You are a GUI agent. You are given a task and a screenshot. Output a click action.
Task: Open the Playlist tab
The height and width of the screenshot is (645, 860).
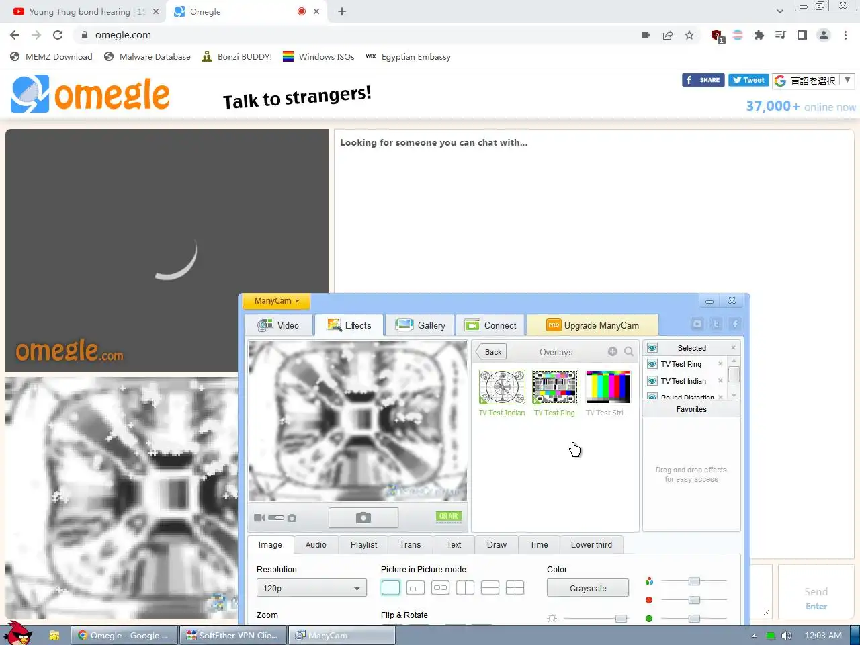363,545
